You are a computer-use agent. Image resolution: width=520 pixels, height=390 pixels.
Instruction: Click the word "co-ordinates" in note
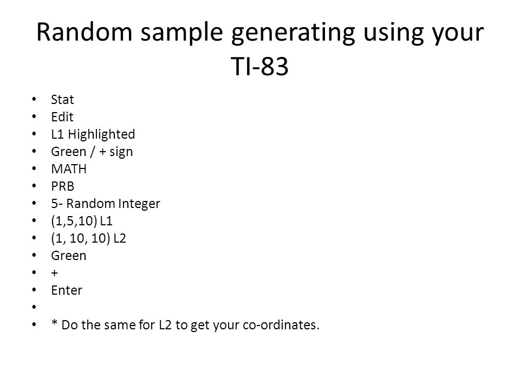click(279, 325)
